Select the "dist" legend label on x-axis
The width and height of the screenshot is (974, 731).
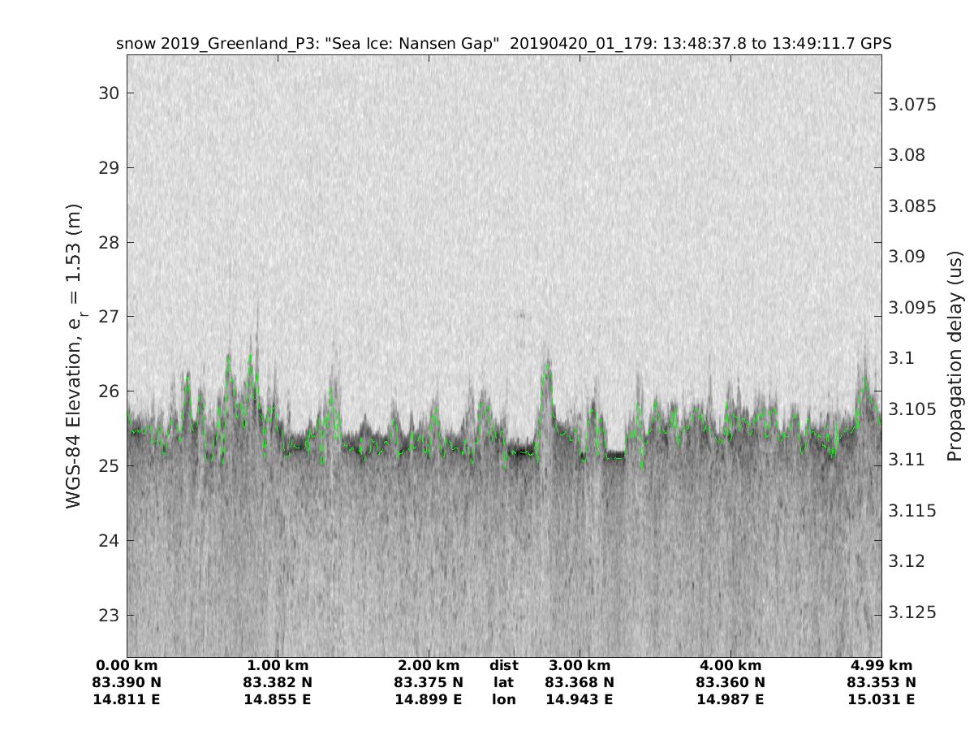(504, 666)
